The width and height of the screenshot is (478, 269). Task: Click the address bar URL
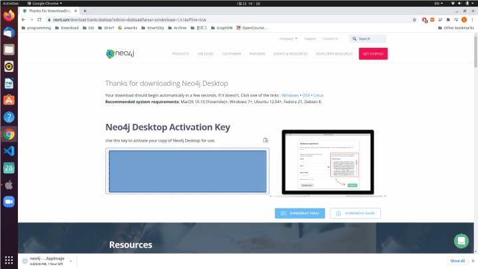pos(130,19)
